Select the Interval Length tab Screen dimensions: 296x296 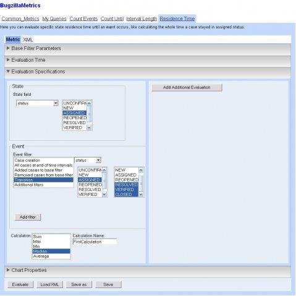pyautogui.click(x=142, y=19)
